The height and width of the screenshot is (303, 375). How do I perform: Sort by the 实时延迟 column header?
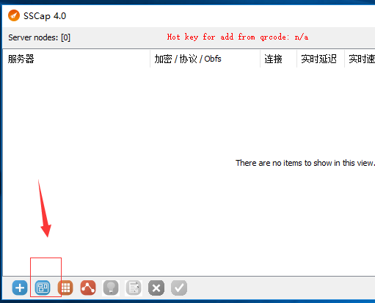click(x=321, y=59)
